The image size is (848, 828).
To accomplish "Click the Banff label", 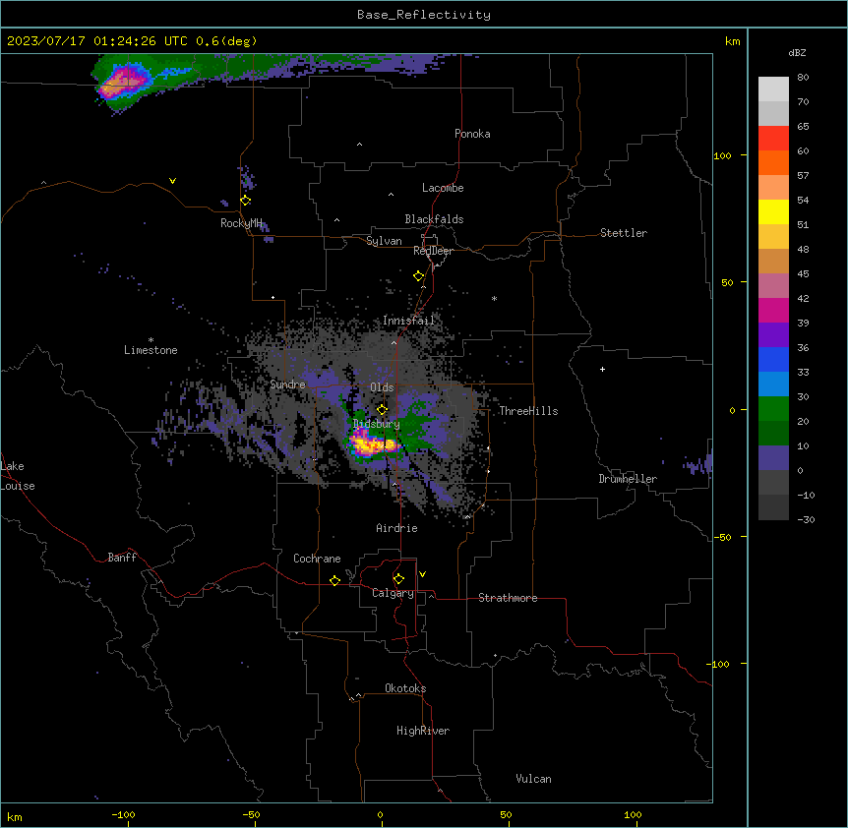I will point(122,558).
